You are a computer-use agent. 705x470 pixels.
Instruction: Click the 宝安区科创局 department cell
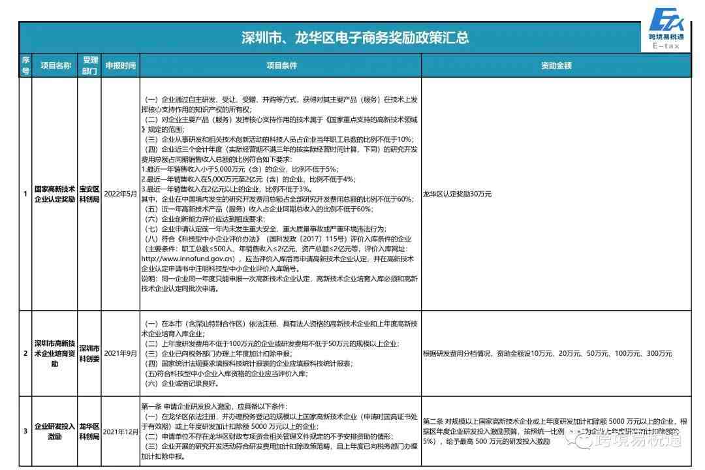(x=89, y=194)
